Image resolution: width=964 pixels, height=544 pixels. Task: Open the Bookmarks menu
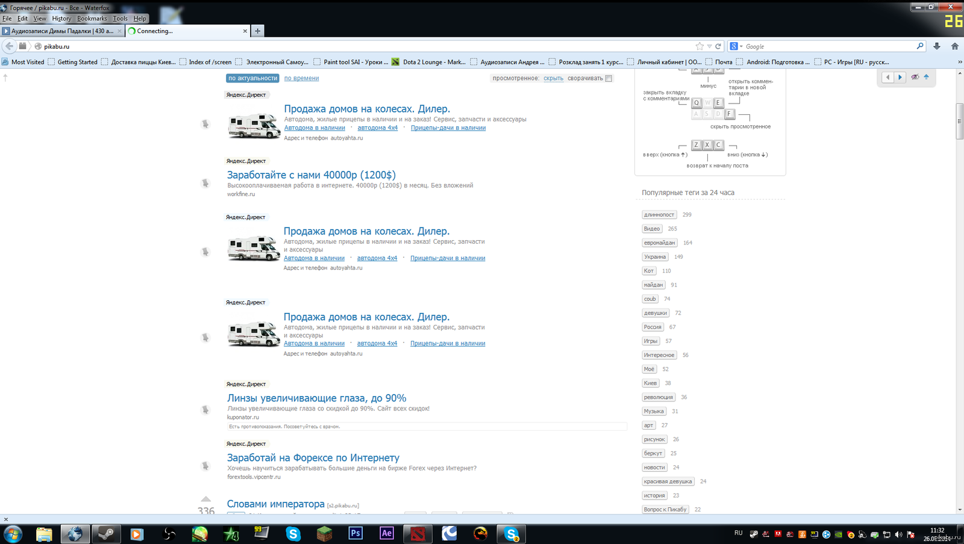point(92,19)
